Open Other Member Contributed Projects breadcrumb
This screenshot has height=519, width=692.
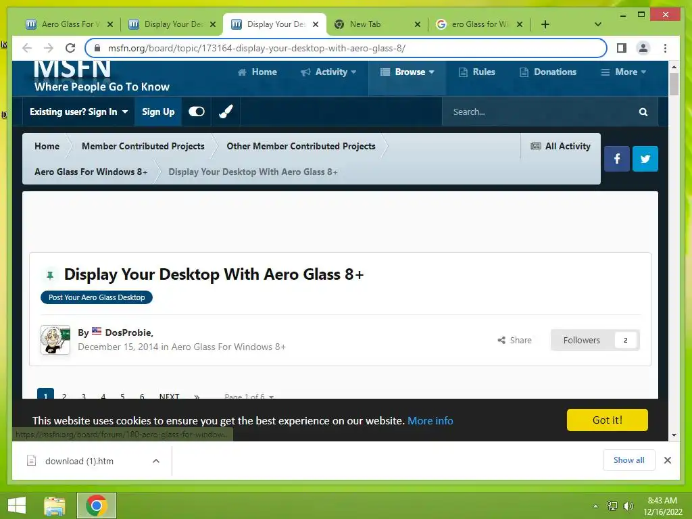coord(301,146)
